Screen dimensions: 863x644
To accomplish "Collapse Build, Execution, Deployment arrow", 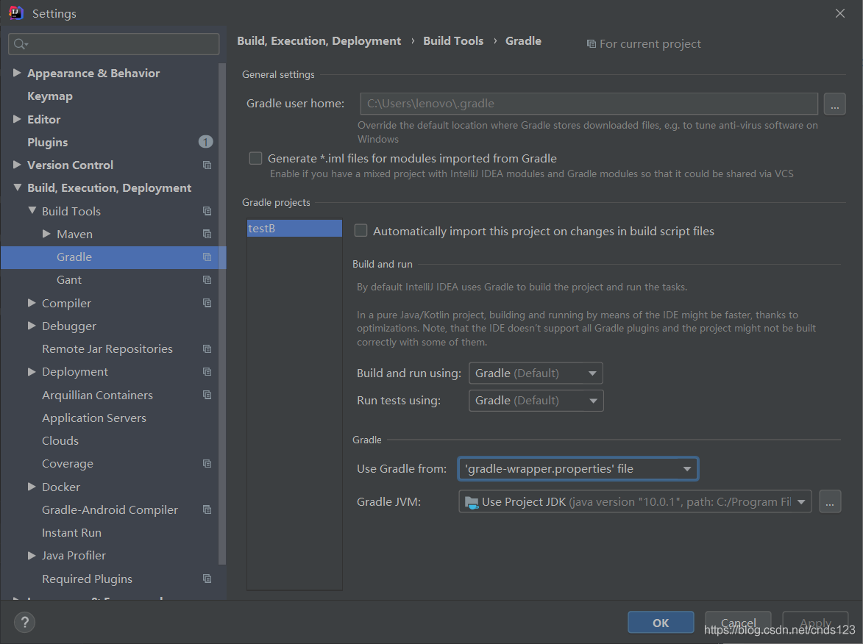I will tap(17, 187).
